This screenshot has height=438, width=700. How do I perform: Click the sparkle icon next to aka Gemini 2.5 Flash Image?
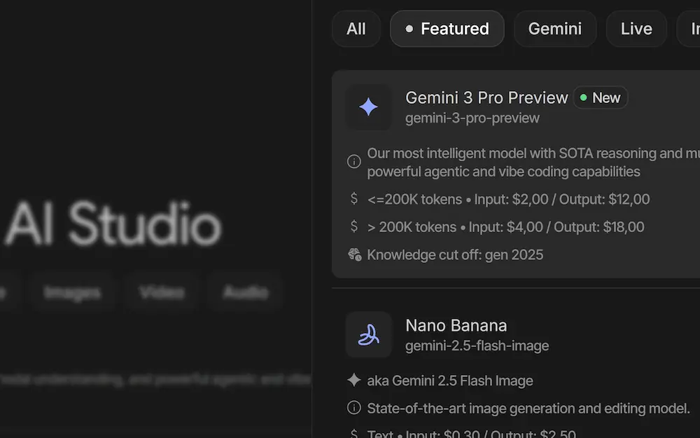coord(354,381)
